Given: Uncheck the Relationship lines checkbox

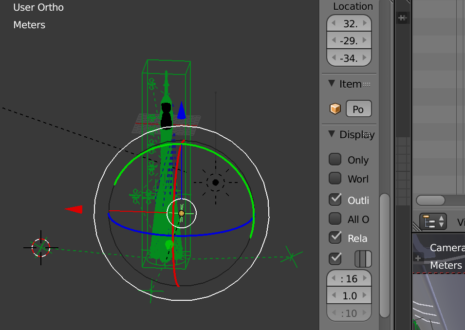Looking at the screenshot, I should point(335,238).
